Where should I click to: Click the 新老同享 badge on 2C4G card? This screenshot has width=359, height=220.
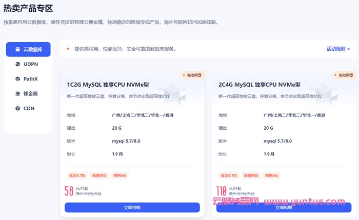click(344, 75)
